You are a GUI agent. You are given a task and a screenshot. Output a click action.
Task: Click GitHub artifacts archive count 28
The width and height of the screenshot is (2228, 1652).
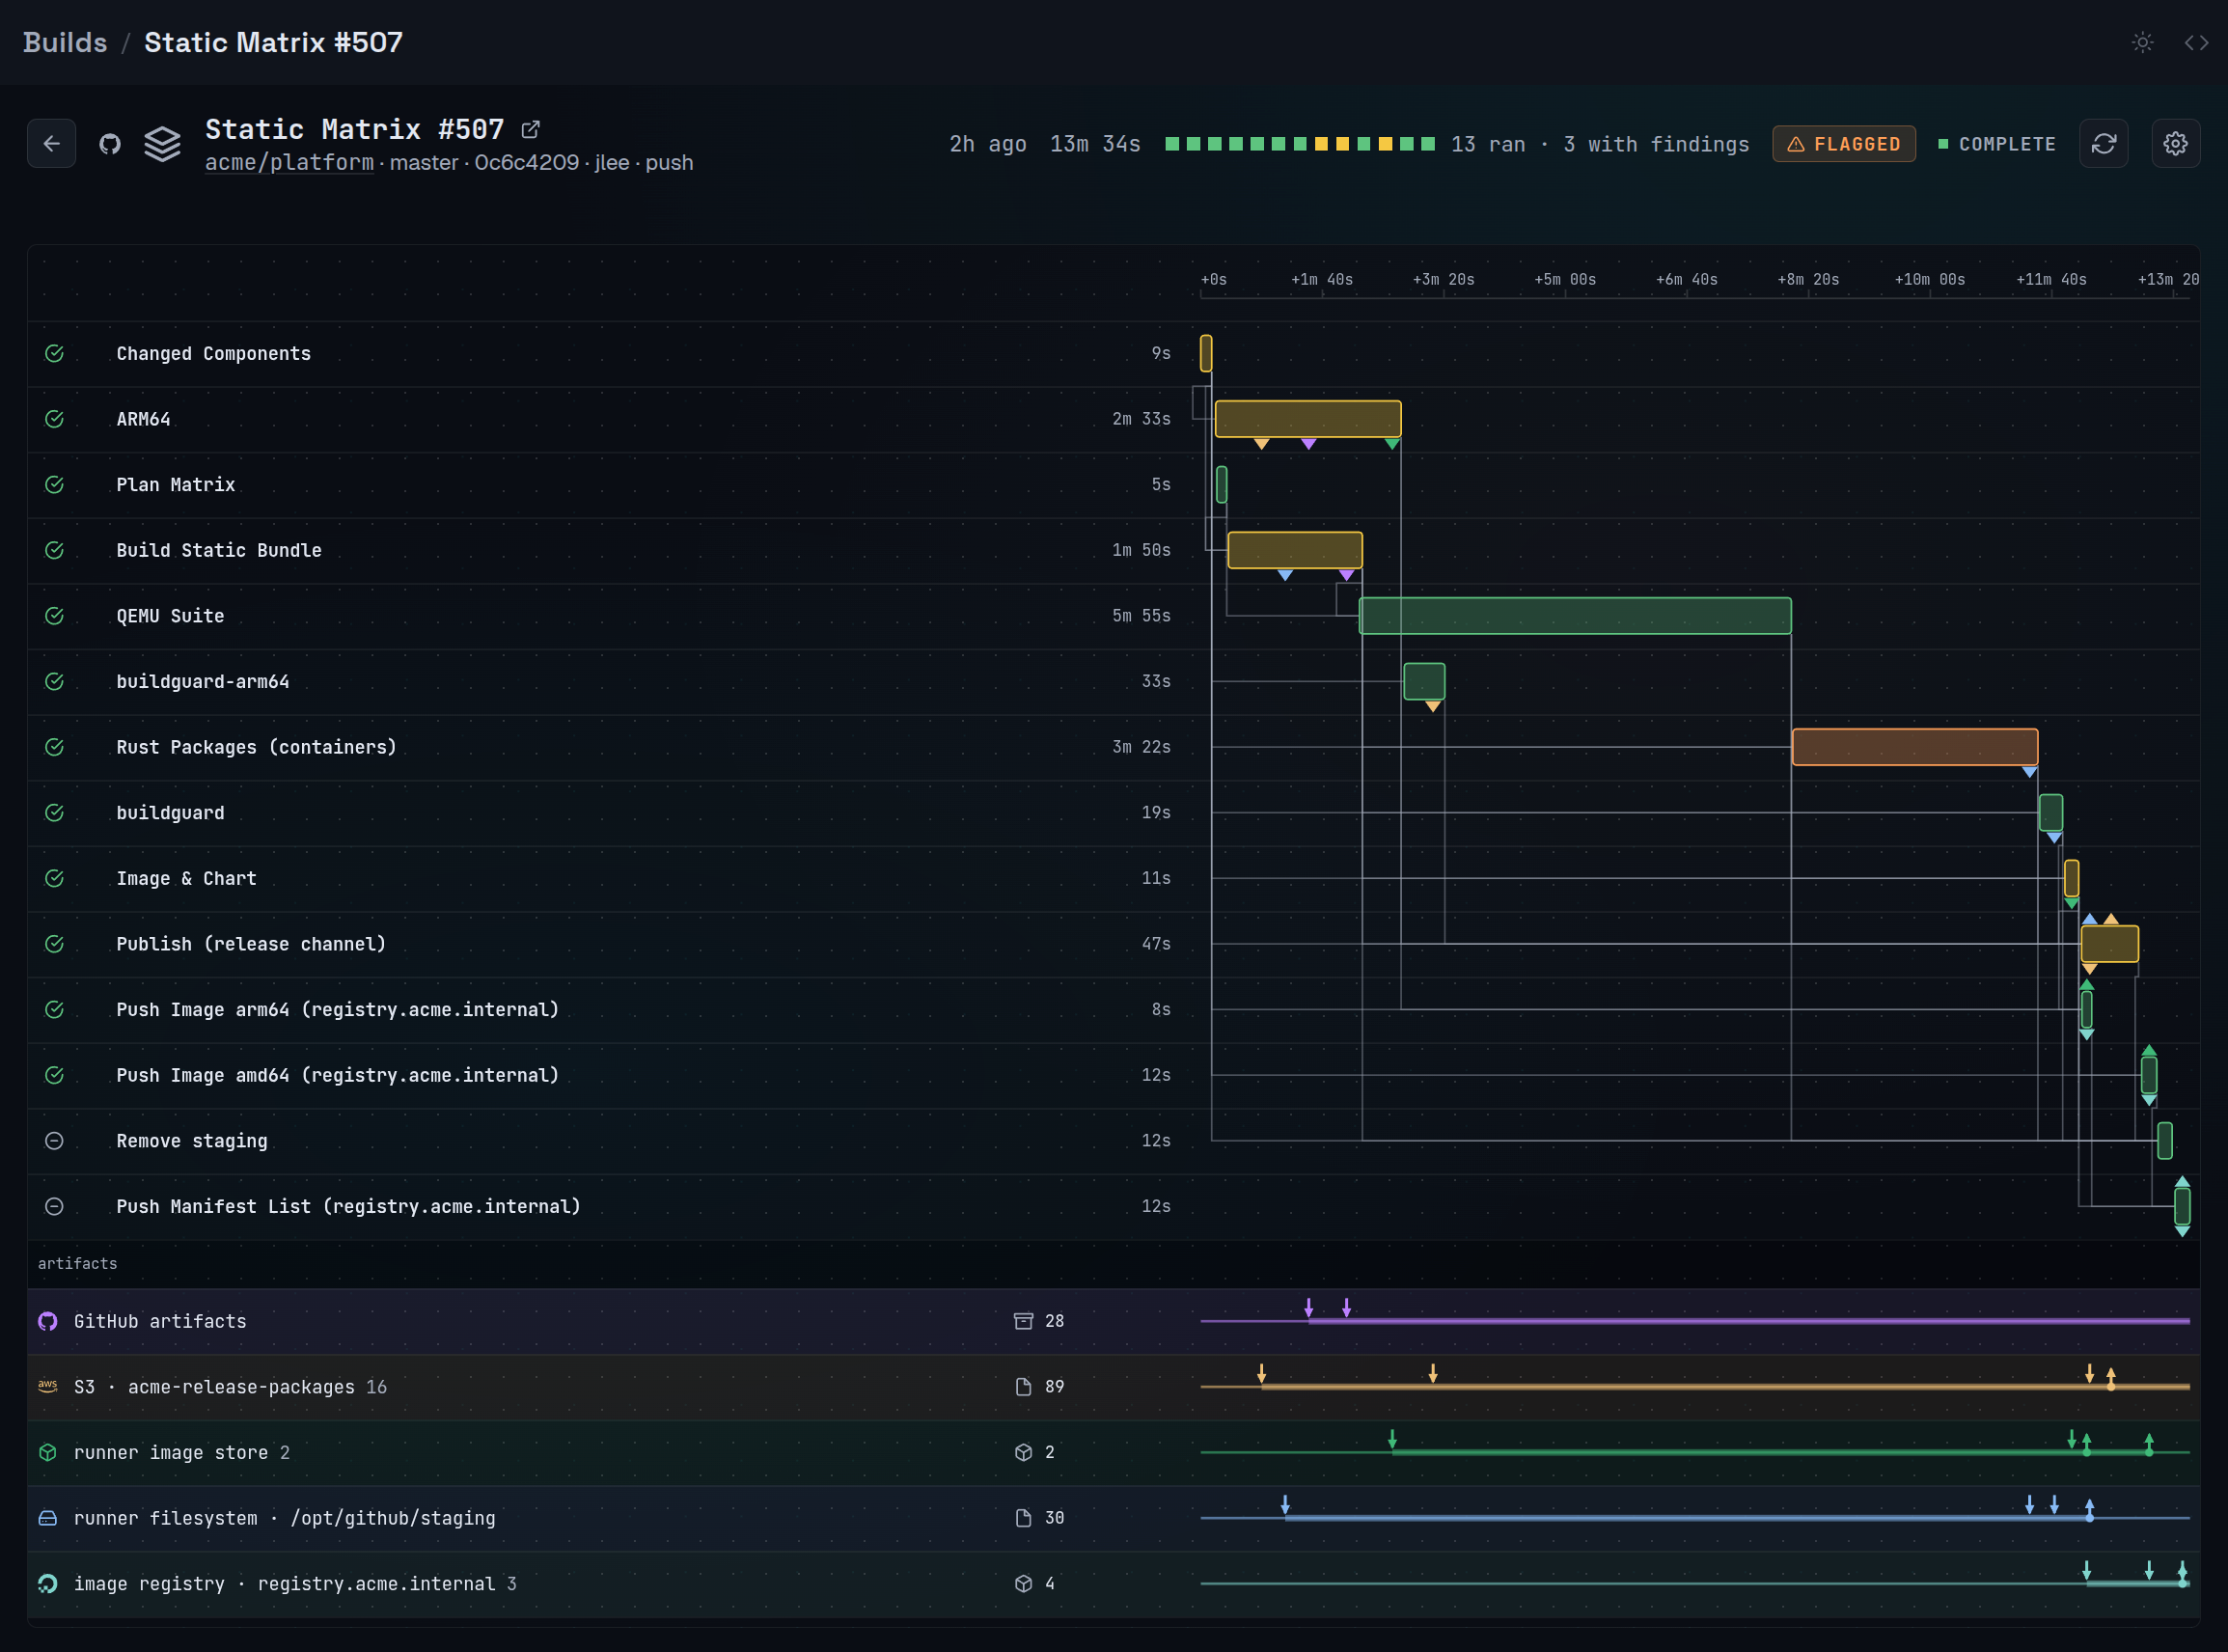tap(1039, 1322)
